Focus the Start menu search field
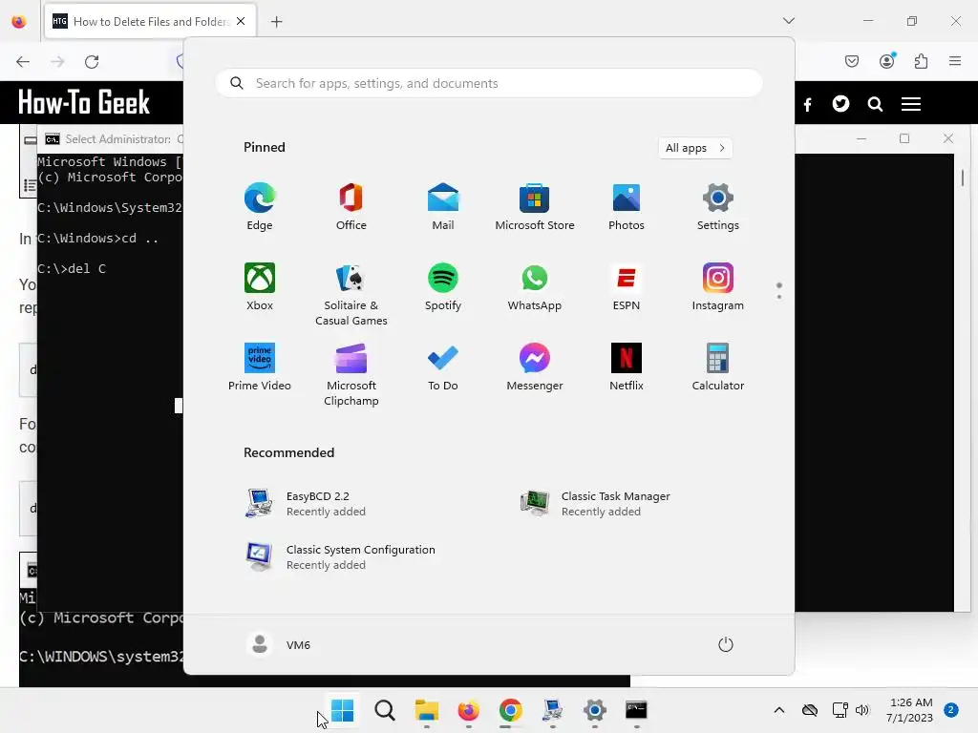The image size is (978, 733). pyautogui.click(x=489, y=84)
